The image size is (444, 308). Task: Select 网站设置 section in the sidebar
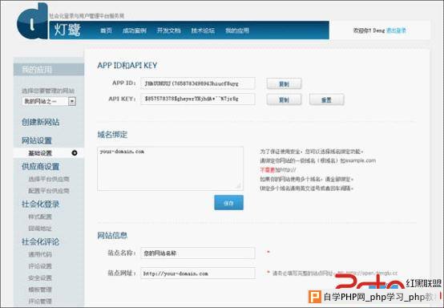37,140
